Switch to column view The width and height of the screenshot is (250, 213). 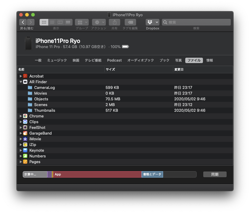pos(60,22)
